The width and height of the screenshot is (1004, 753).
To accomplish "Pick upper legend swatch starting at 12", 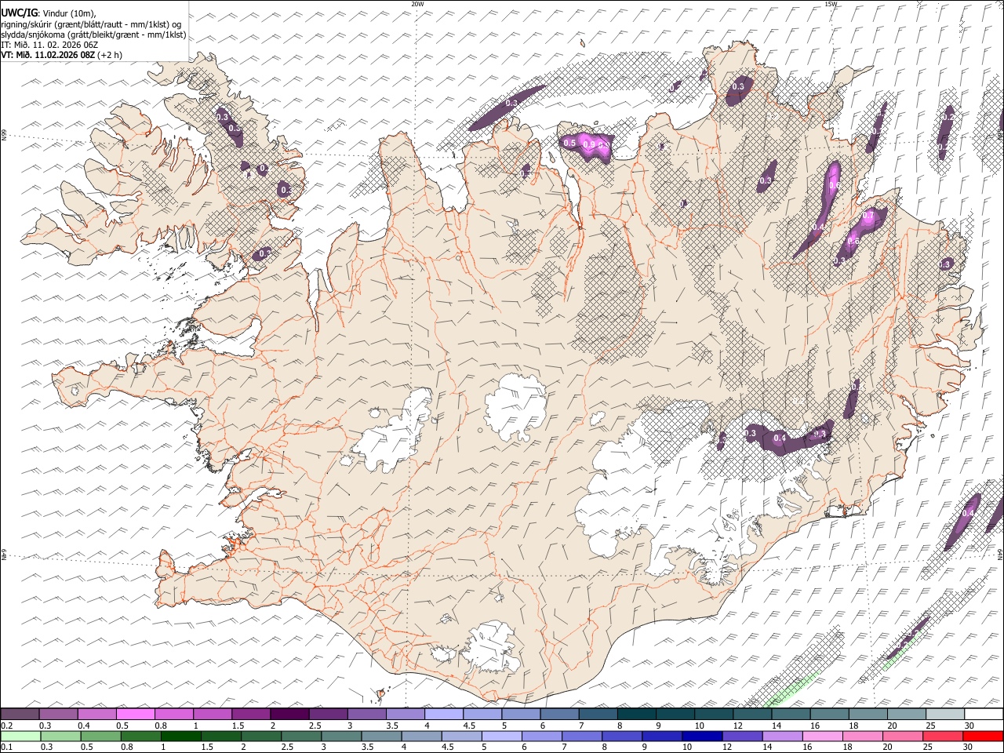I will click(753, 715).
